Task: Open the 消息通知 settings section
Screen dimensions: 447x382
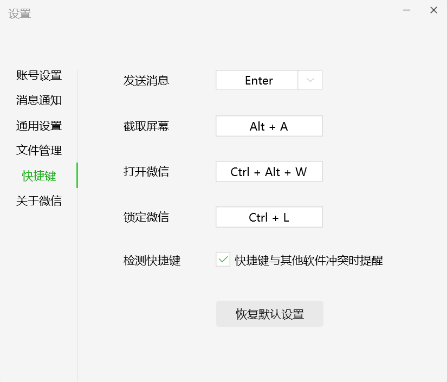Action: click(38, 100)
